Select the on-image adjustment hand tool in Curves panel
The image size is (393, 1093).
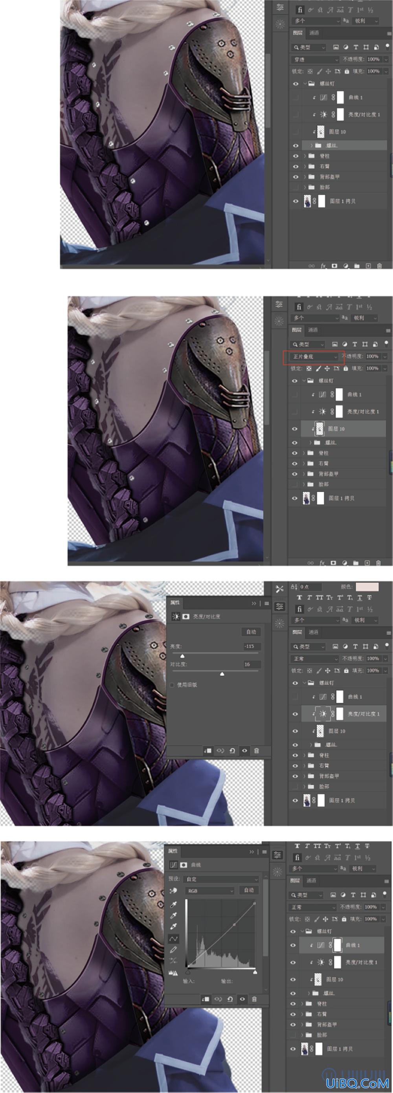tap(173, 891)
